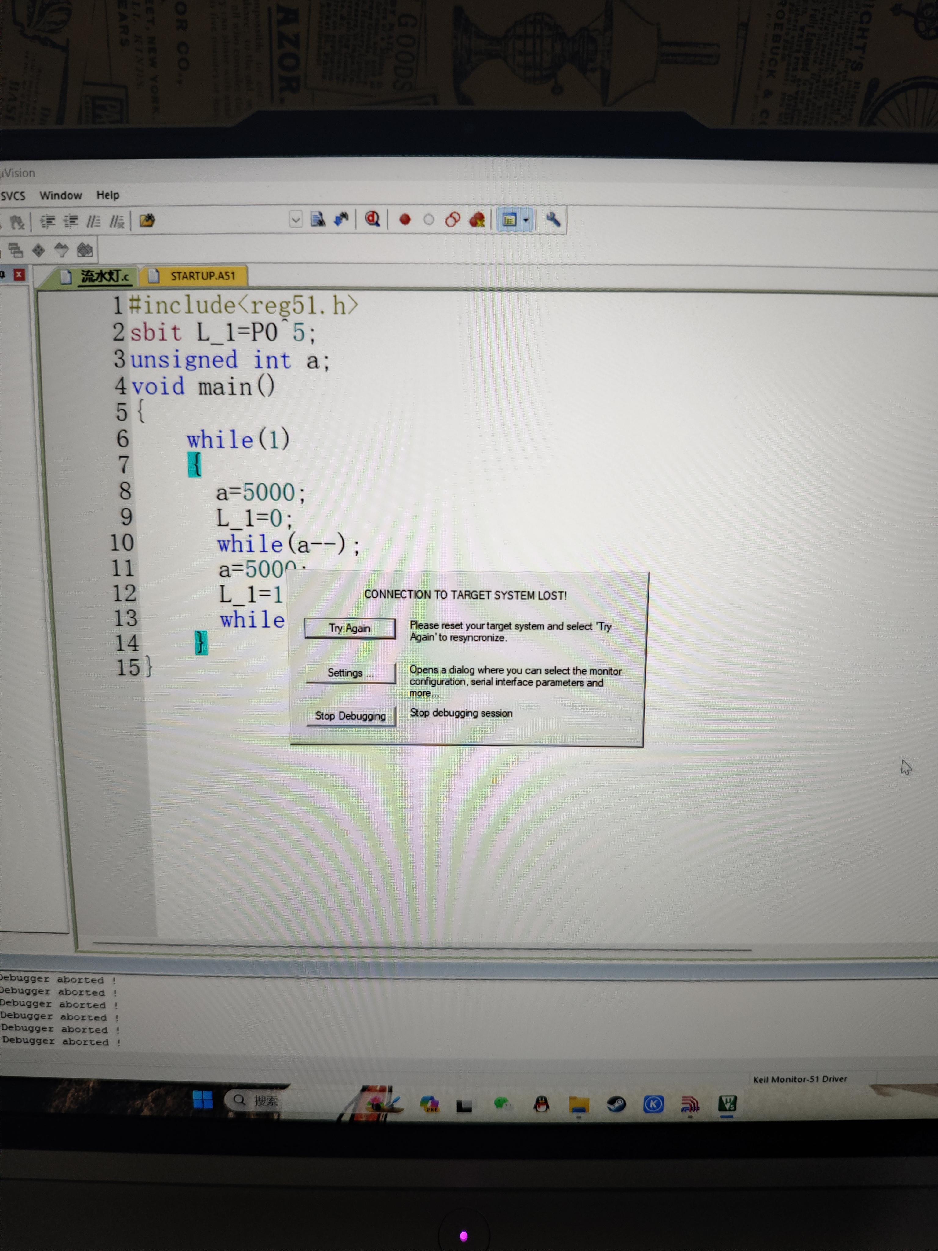Open the Steam icon in the taskbar
Screen dimensions: 938x1251
pos(616,1104)
